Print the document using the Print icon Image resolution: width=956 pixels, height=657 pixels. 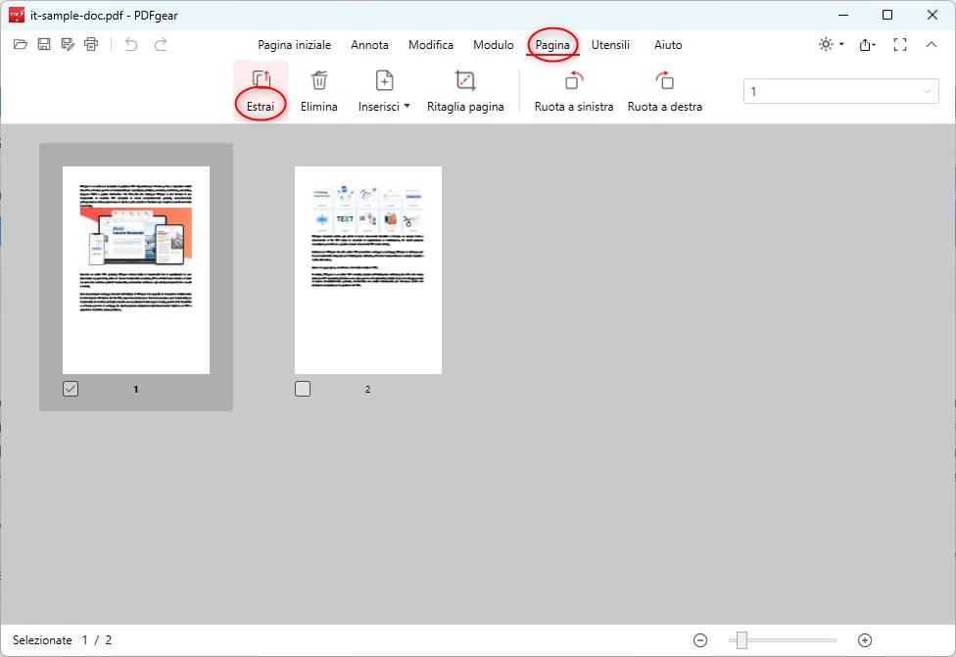[90, 44]
